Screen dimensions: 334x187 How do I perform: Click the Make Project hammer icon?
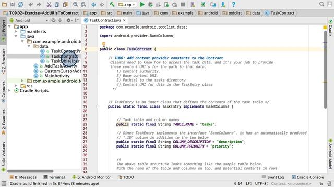coord(112,4)
